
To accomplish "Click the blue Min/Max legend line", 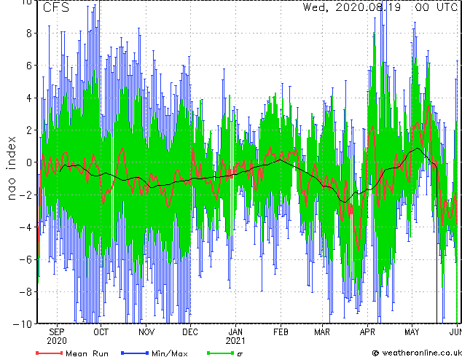I will [x=135, y=353].
